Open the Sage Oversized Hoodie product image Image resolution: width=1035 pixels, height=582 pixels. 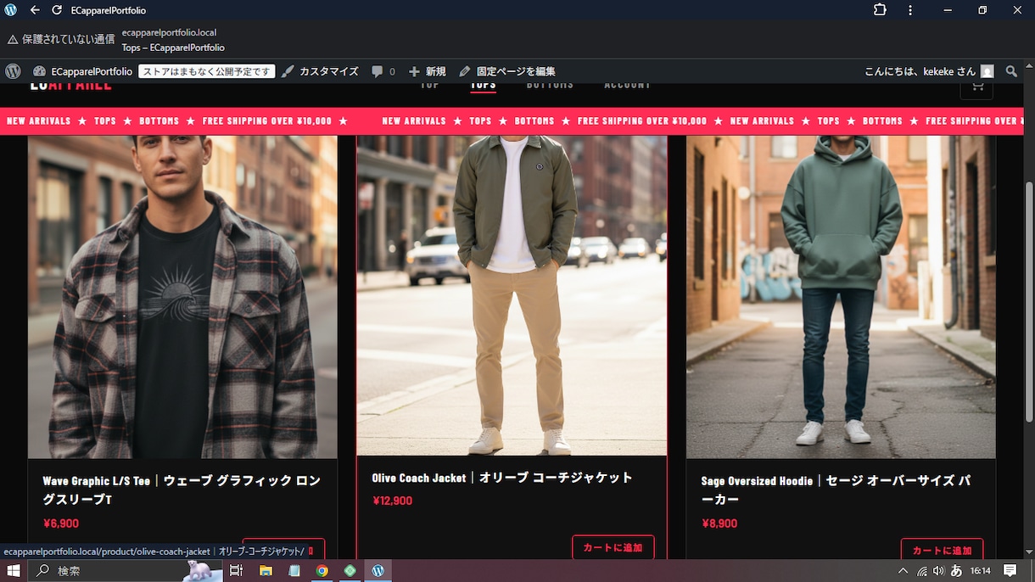pyautogui.click(x=841, y=297)
